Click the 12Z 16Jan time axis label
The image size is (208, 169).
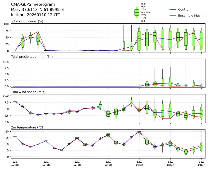pos(201,163)
